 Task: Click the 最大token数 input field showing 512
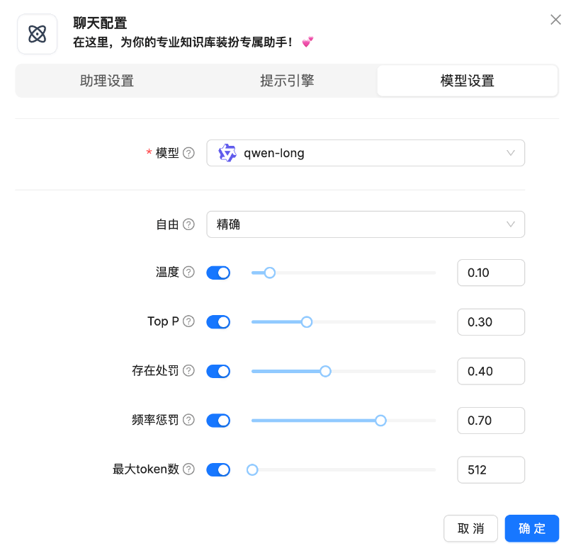(490, 469)
